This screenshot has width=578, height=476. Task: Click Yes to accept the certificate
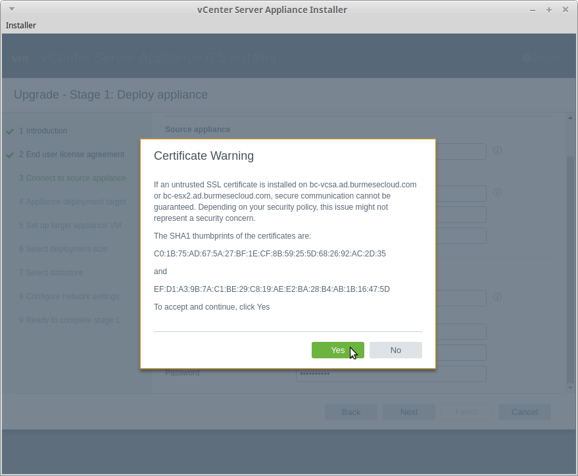tap(337, 350)
